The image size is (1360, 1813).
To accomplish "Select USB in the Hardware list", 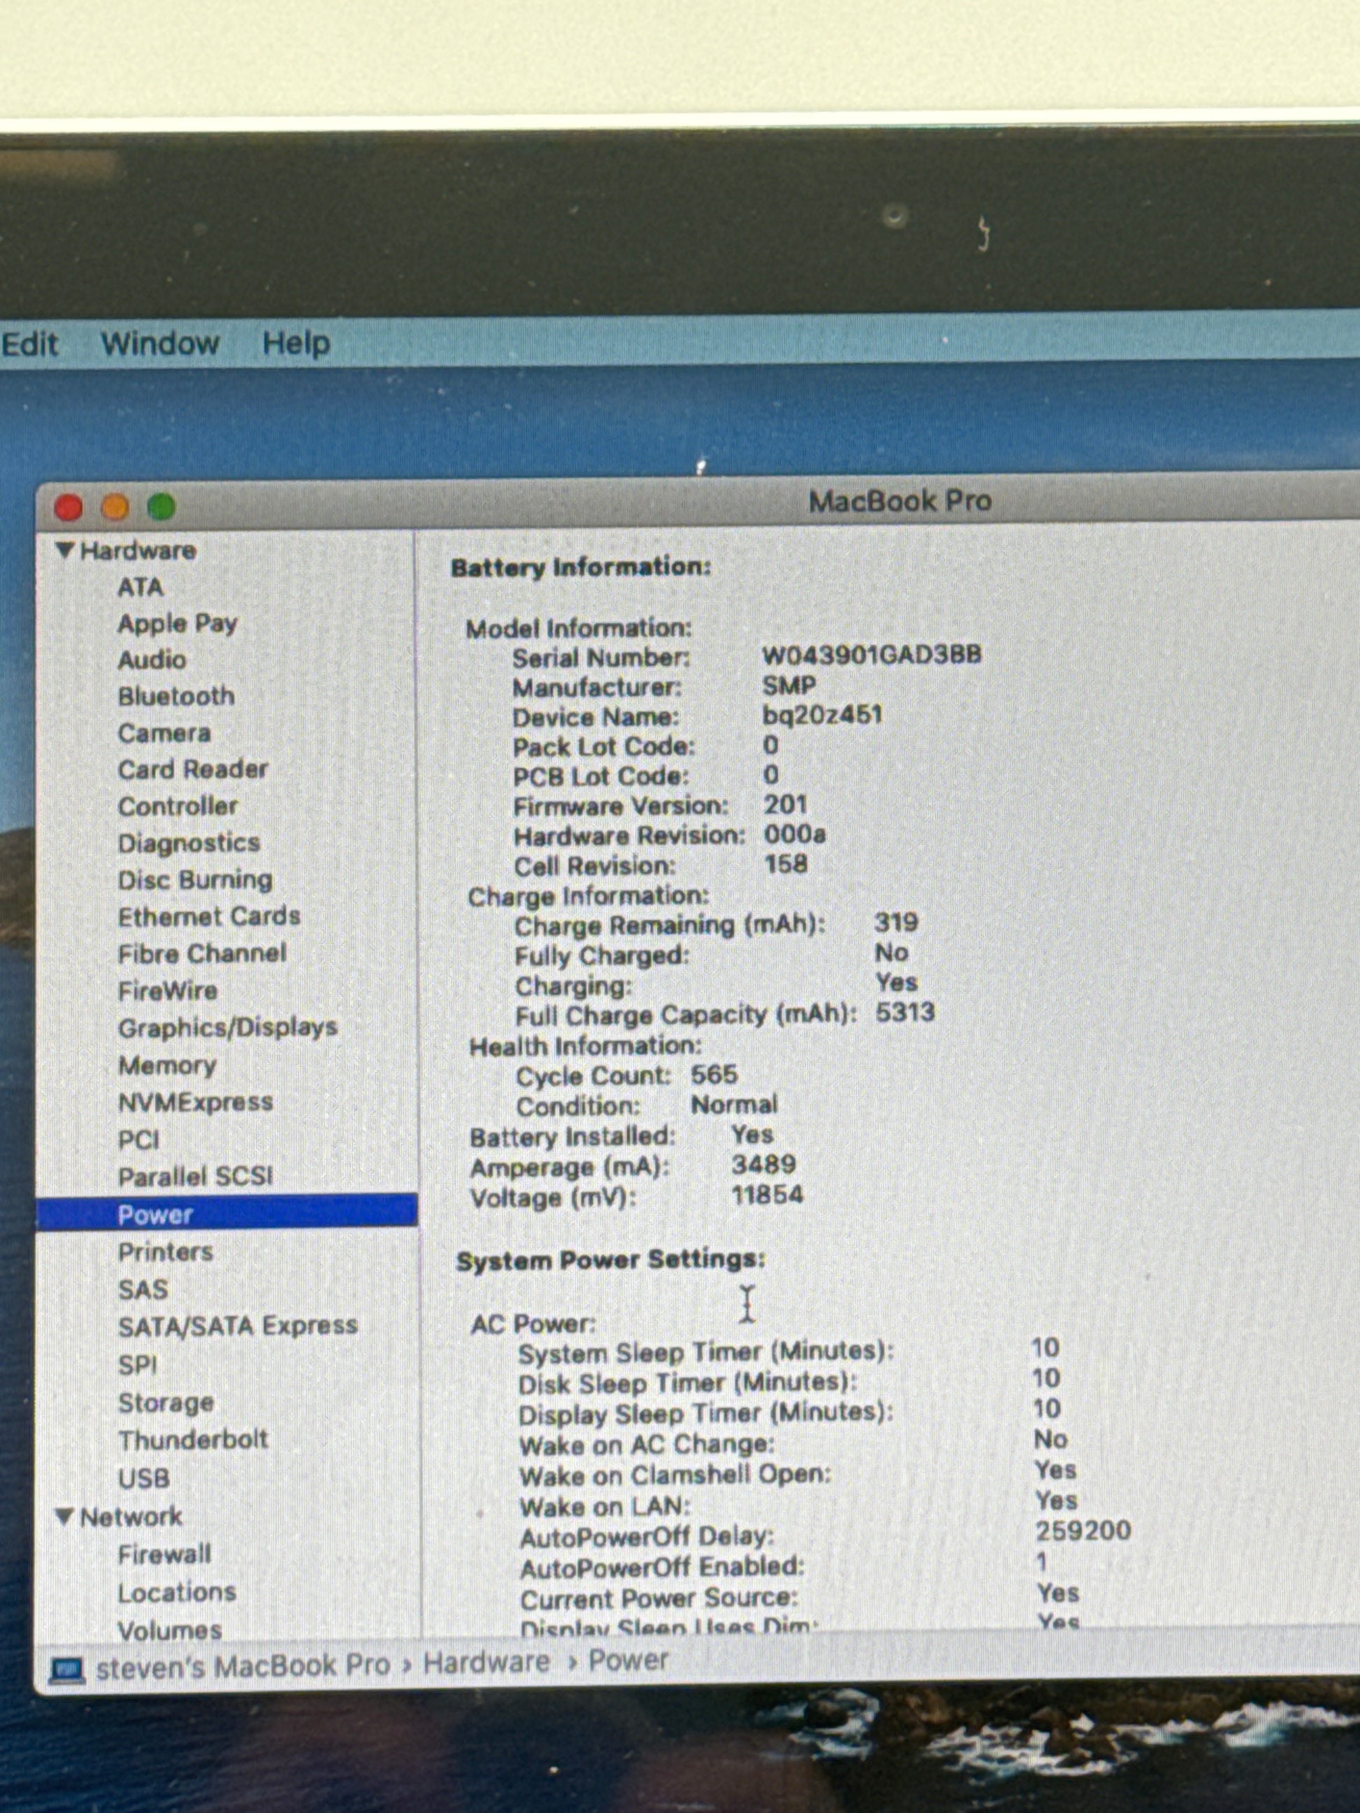I will click(x=143, y=1478).
